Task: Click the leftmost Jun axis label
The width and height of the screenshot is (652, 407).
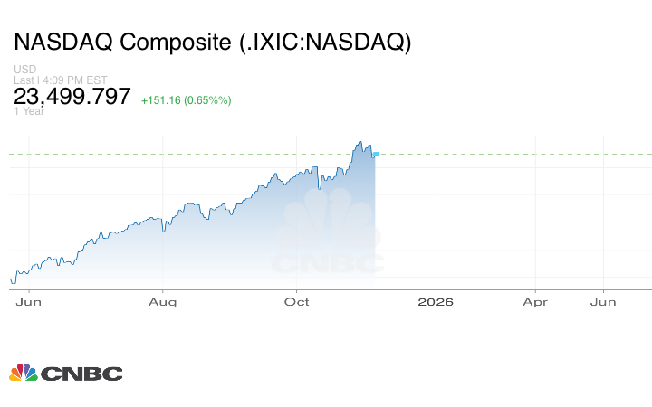Action: point(29,302)
